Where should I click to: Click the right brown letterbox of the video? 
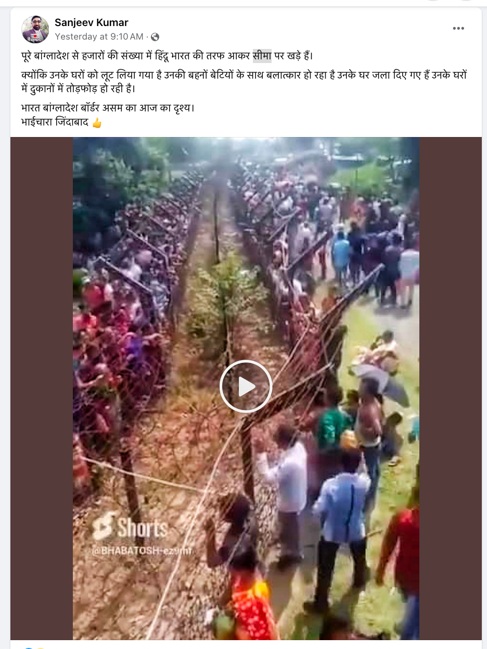[x=450, y=389]
